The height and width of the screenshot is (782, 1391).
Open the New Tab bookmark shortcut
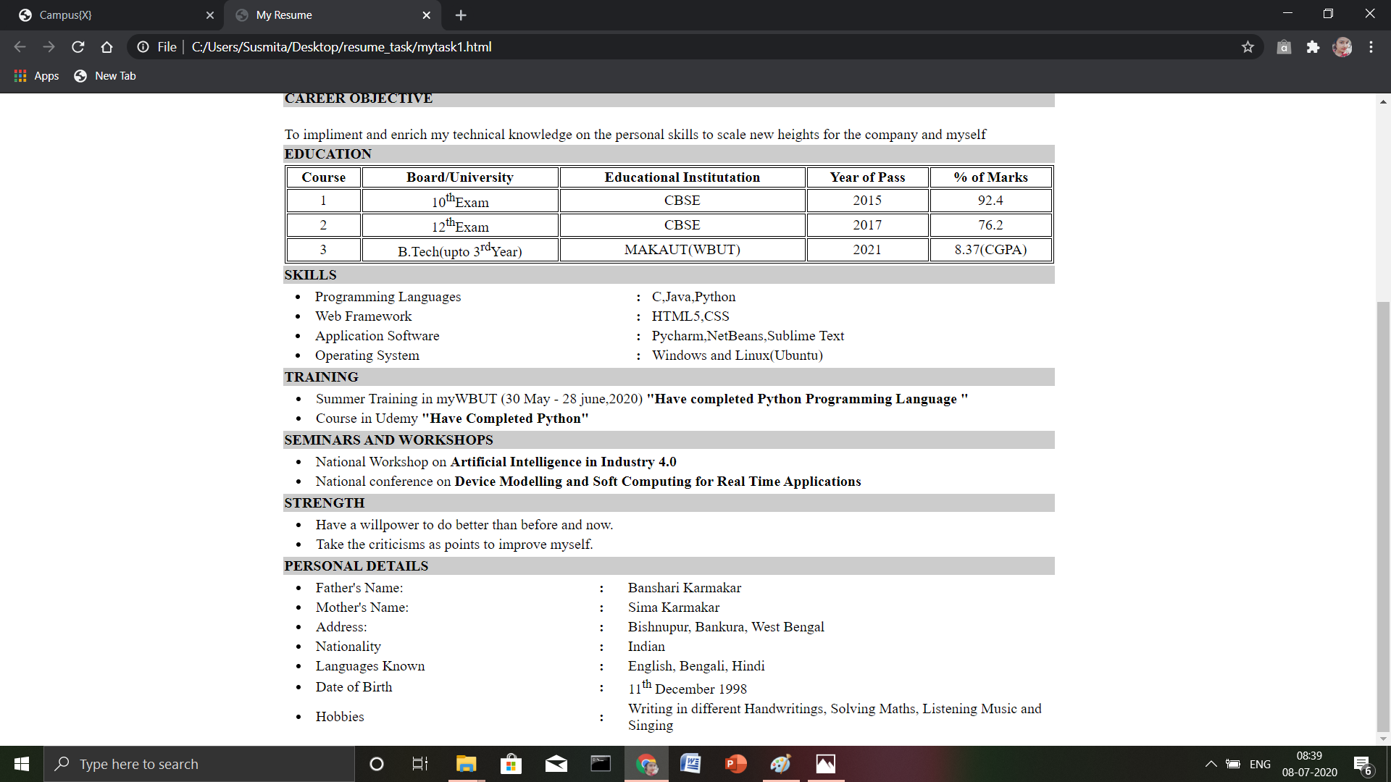pyautogui.click(x=104, y=75)
